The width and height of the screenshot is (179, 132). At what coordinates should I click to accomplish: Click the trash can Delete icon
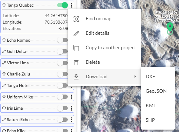coord(76,63)
